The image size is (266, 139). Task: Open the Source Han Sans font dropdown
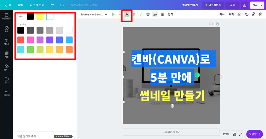pos(94,14)
